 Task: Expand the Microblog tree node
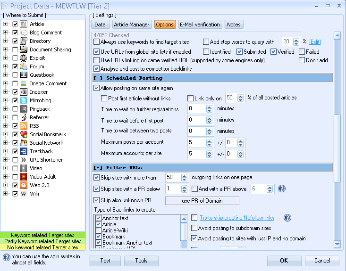6,100
